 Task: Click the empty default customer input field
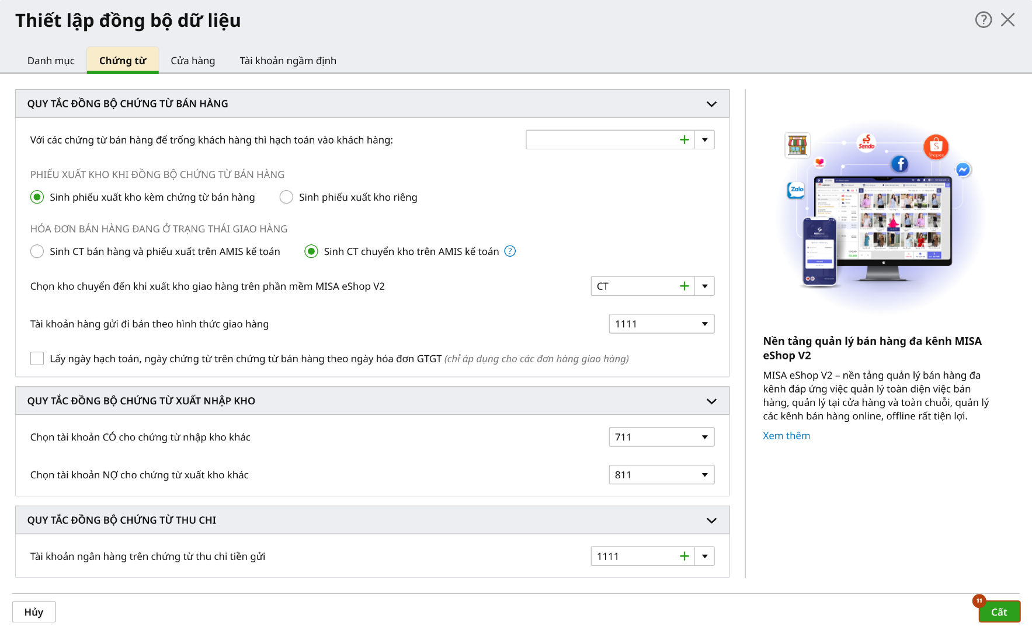[602, 140]
